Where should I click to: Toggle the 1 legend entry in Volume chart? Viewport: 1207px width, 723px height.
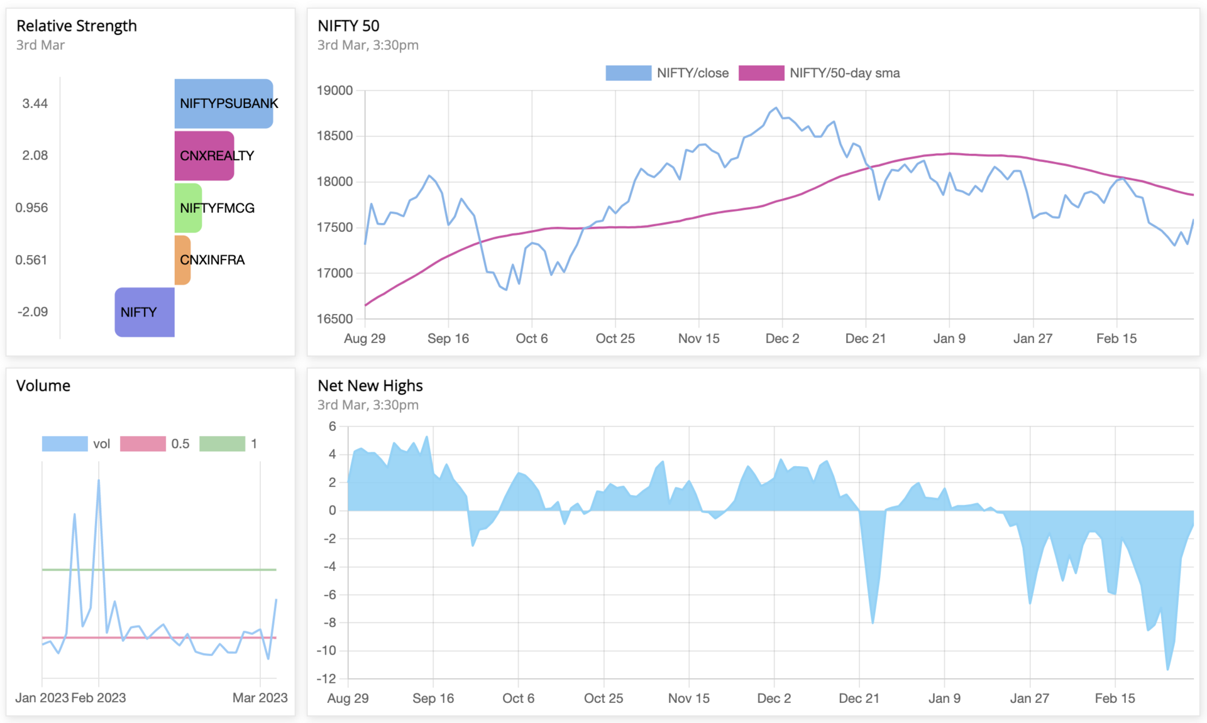228,444
